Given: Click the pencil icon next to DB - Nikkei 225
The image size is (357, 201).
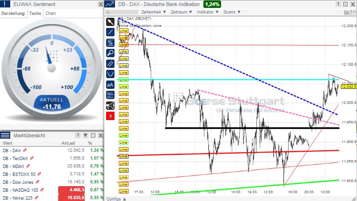Looking at the screenshot, I should [36, 198].
